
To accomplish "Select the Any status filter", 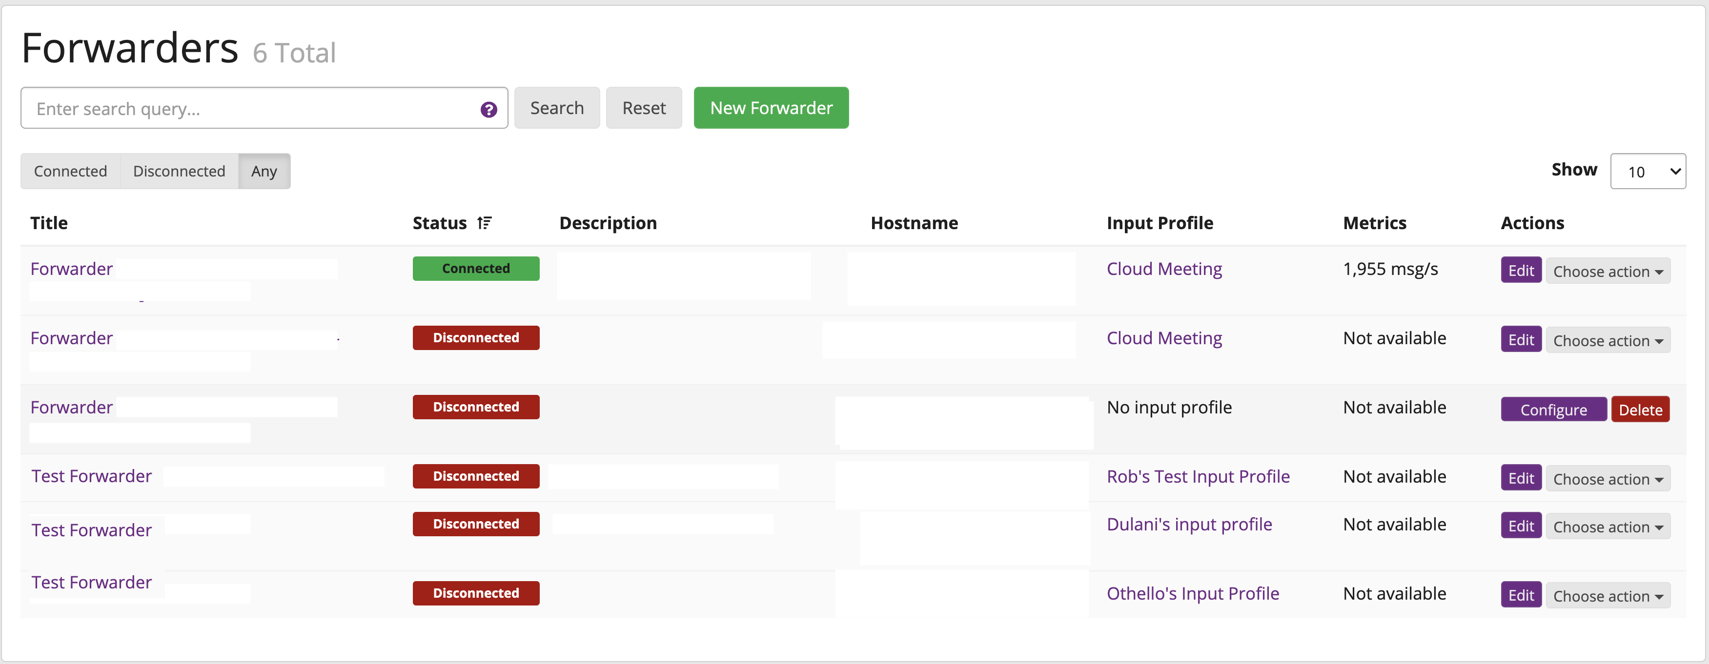I will tap(264, 171).
